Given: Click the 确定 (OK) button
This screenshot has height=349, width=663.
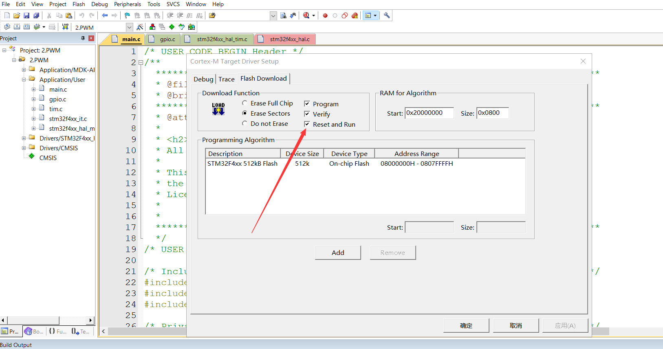Looking at the screenshot, I should [x=466, y=325].
